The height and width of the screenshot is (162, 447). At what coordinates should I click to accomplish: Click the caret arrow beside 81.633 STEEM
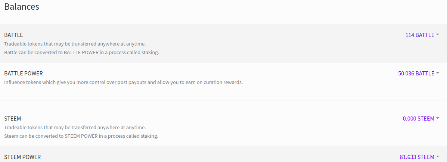pyautogui.click(x=438, y=157)
